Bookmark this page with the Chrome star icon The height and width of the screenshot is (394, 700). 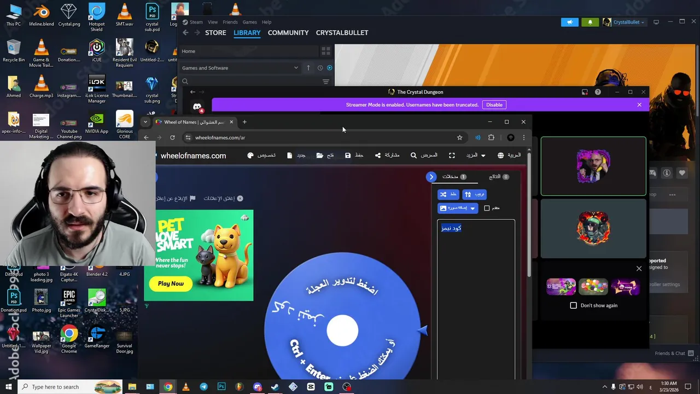point(459,137)
